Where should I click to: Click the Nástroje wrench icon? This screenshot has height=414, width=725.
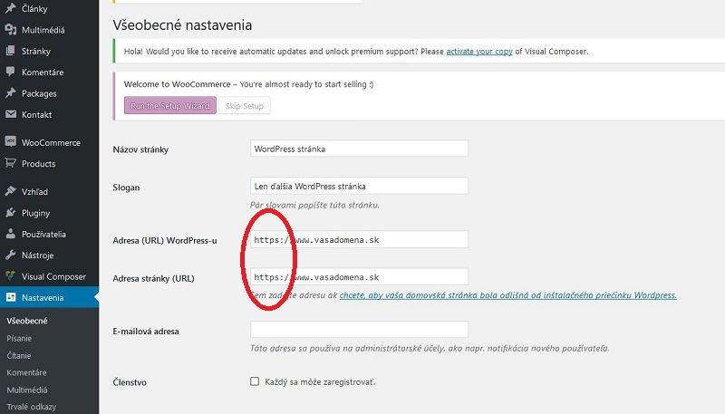(x=11, y=255)
